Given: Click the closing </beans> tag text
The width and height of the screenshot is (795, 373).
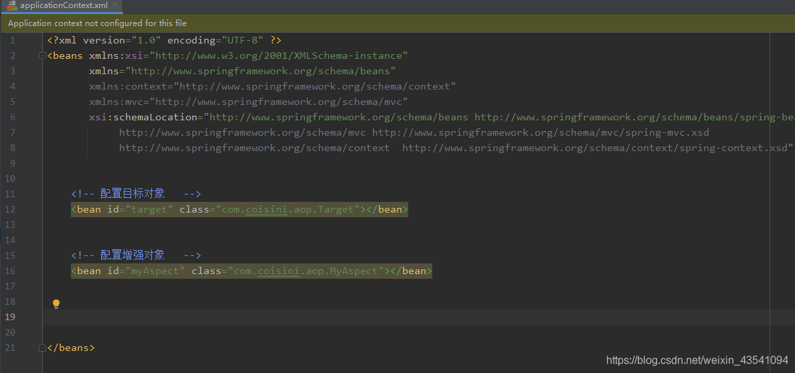Looking at the screenshot, I should [70, 348].
